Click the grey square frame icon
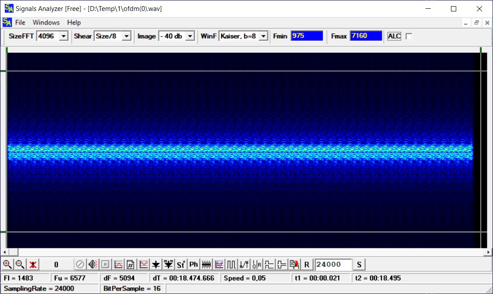The image size is (493, 294). tap(106, 264)
